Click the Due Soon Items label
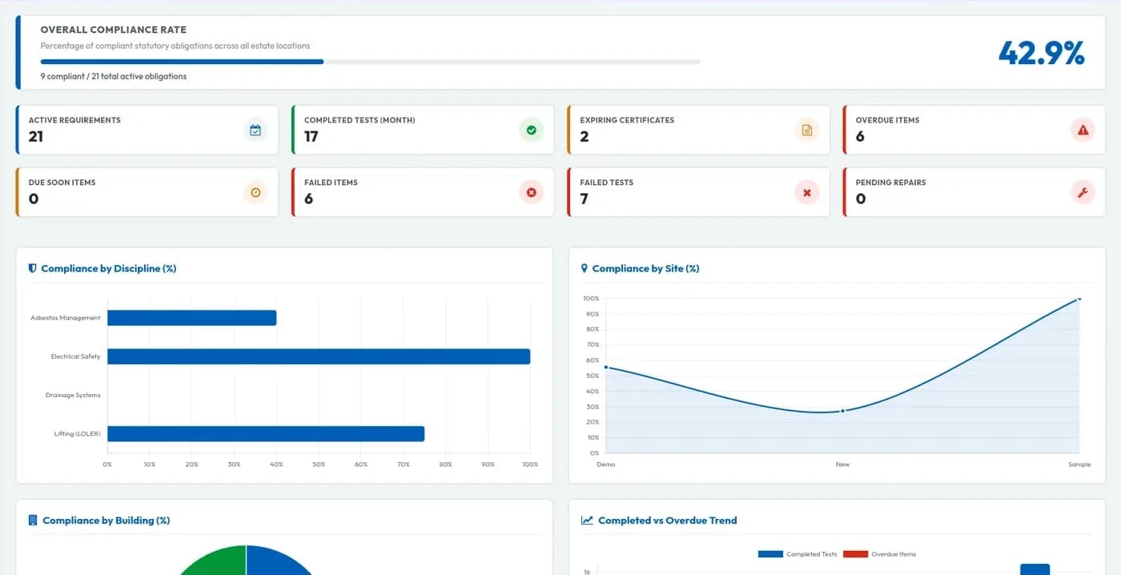Image resolution: width=1121 pixels, height=575 pixels. click(62, 183)
